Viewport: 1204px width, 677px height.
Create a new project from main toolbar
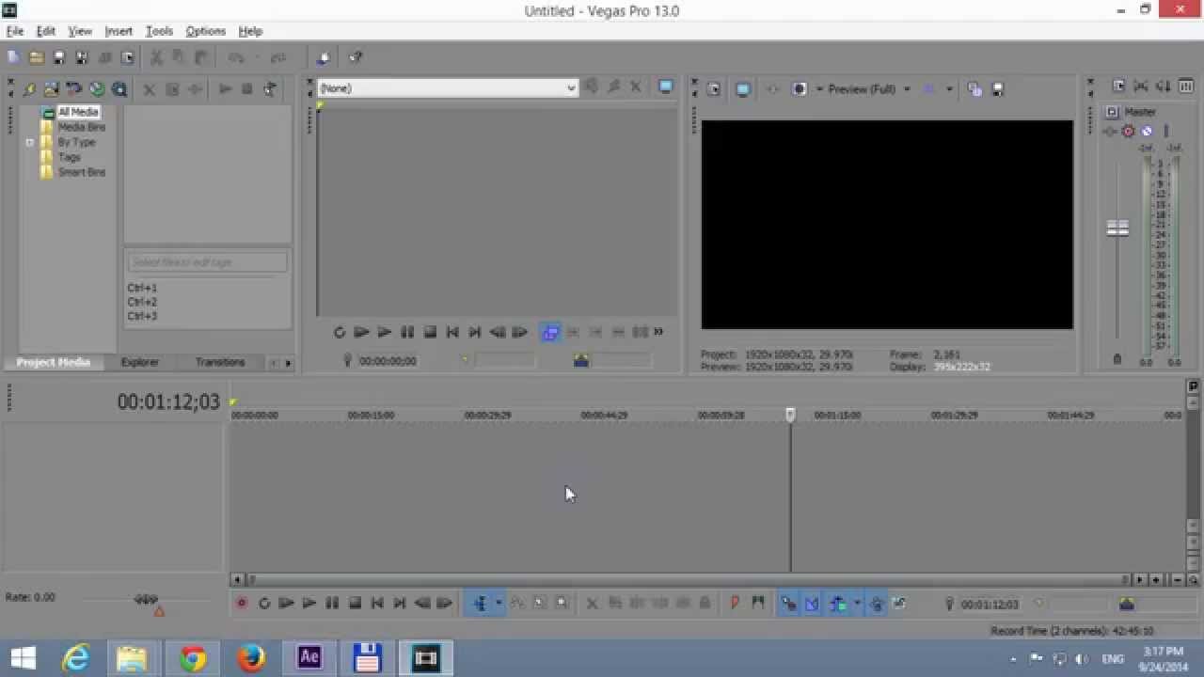click(13, 57)
